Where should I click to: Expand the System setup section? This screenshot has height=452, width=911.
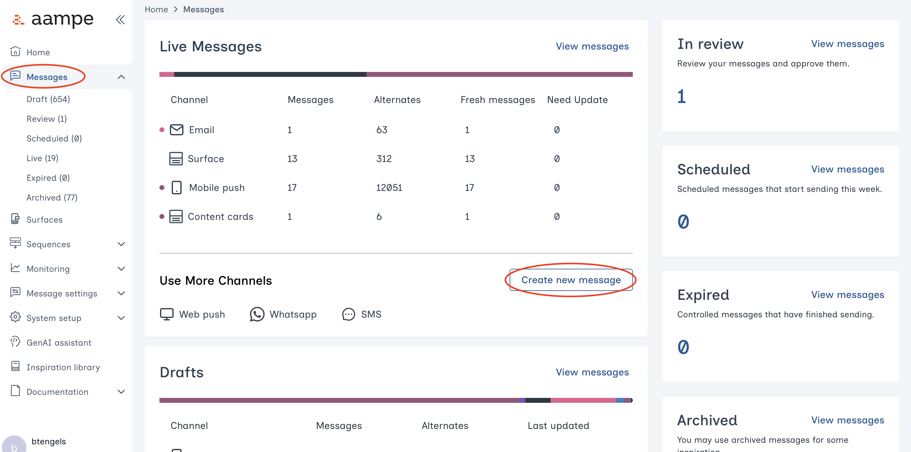122,318
